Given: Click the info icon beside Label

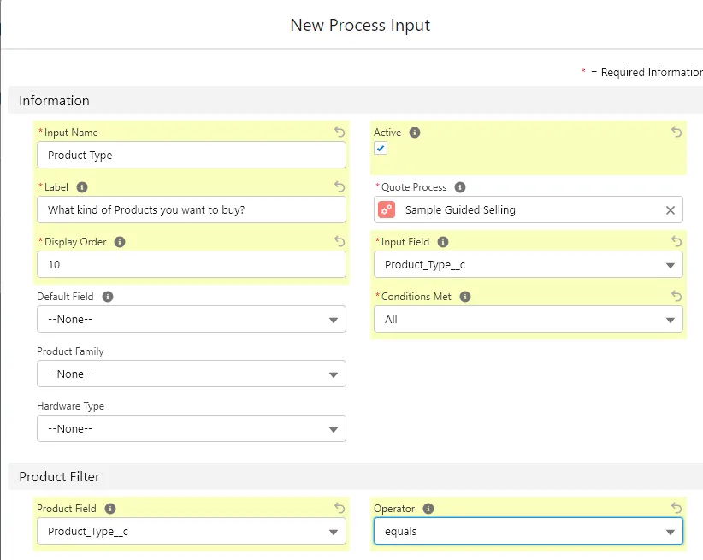Looking at the screenshot, I should click(82, 187).
